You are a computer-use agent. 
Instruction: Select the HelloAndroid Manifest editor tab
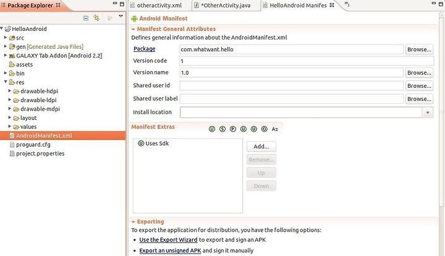click(x=298, y=5)
